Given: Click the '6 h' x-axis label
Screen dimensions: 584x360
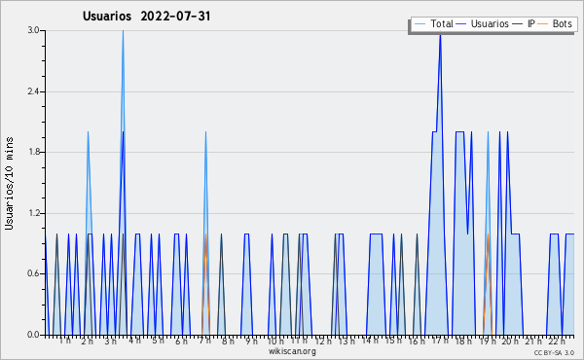Looking at the screenshot, I should (x=181, y=342).
